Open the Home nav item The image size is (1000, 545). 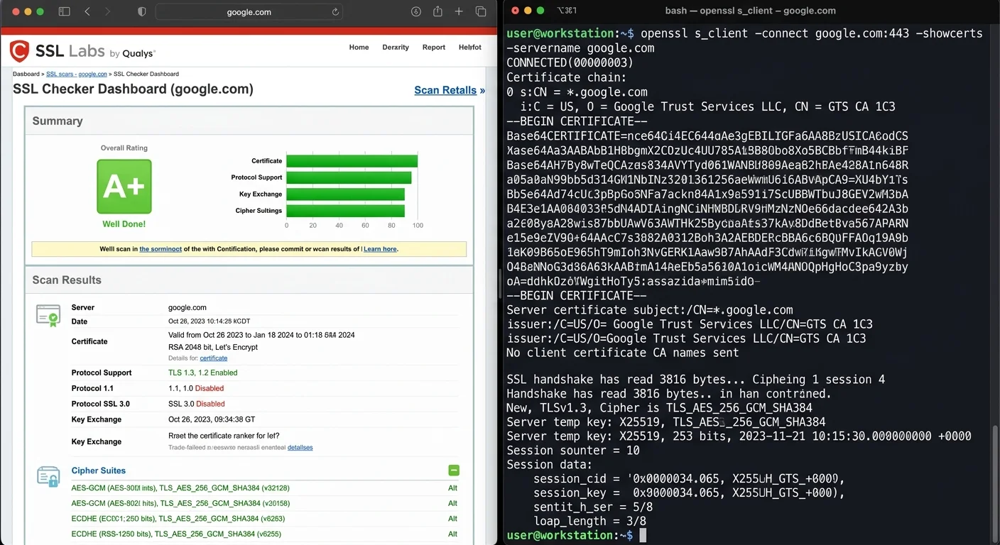[359, 48]
